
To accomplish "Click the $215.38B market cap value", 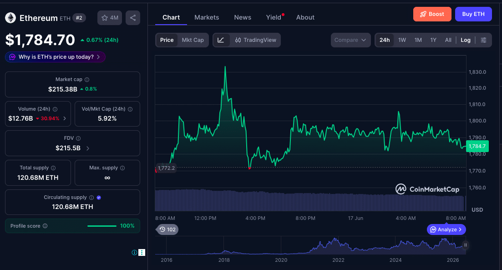I will [x=63, y=89].
